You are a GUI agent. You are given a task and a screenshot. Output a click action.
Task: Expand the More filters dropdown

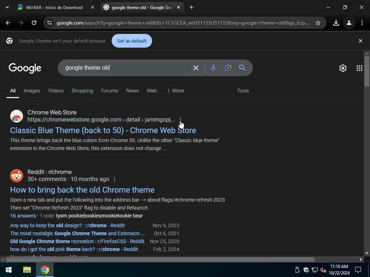tap(176, 91)
